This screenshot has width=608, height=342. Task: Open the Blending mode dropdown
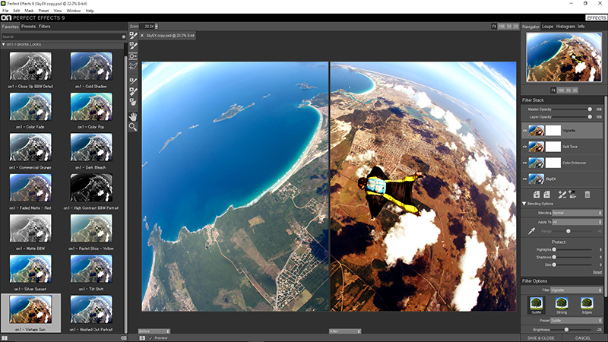tap(577, 213)
